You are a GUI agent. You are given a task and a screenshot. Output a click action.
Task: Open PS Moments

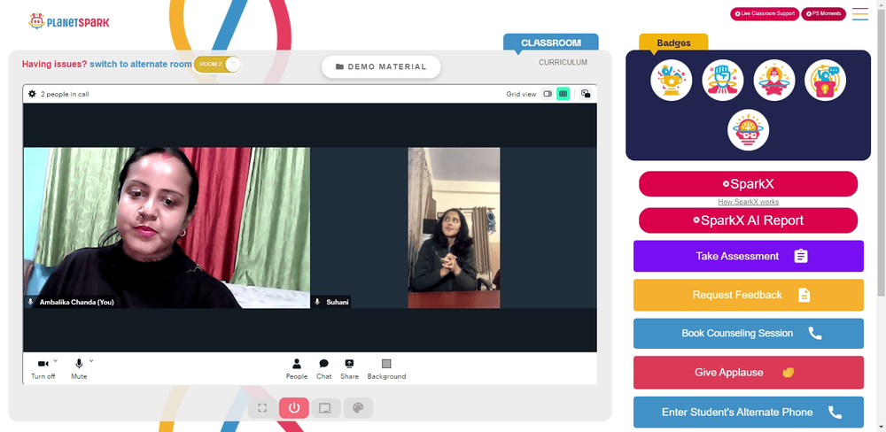(823, 13)
